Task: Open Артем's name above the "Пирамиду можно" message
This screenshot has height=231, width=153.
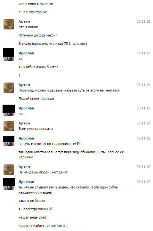Action: tap(24, 85)
